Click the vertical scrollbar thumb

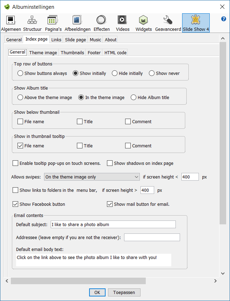tap(223, 133)
